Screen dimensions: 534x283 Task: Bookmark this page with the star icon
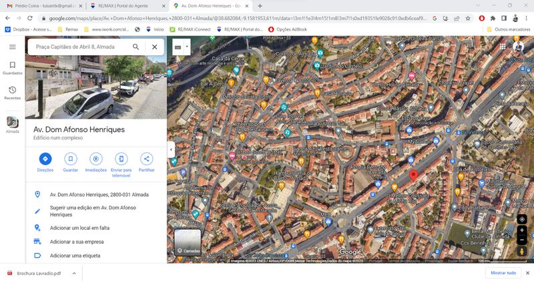point(468,19)
